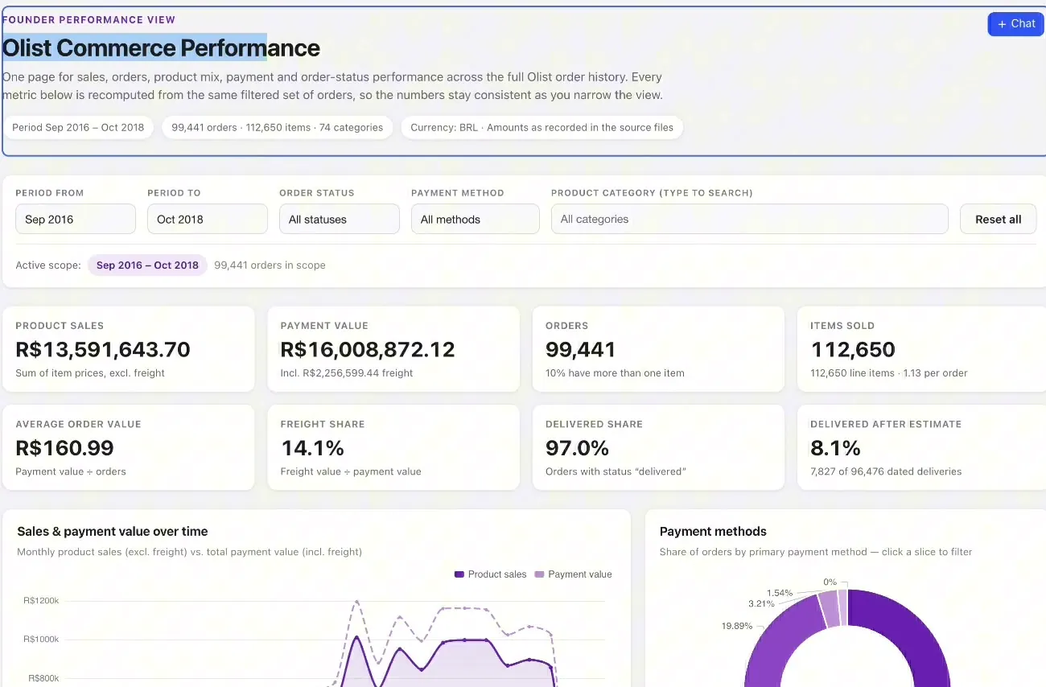This screenshot has height=687, width=1046.
Task: Click the Delivered Share value 97.0%
Action: click(578, 448)
